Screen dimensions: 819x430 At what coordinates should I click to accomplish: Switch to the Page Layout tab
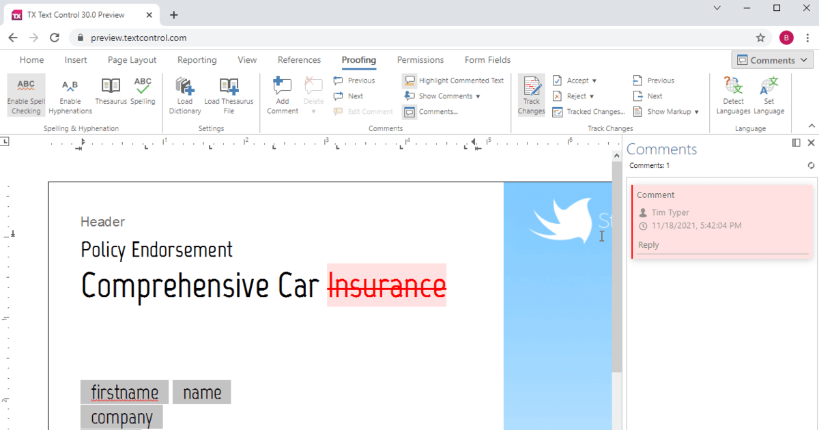tap(132, 60)
